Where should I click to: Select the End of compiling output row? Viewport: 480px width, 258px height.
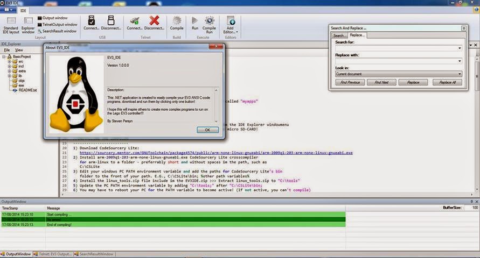(x=173, y=225)
